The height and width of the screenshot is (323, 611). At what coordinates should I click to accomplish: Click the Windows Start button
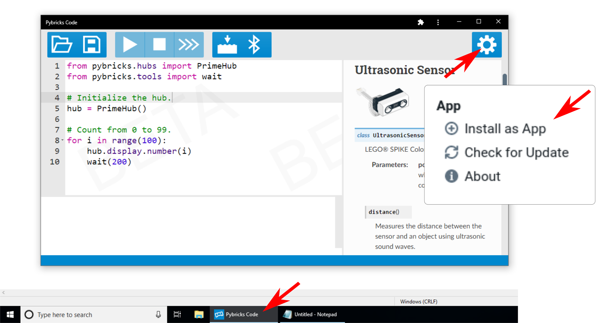(10, 314)
